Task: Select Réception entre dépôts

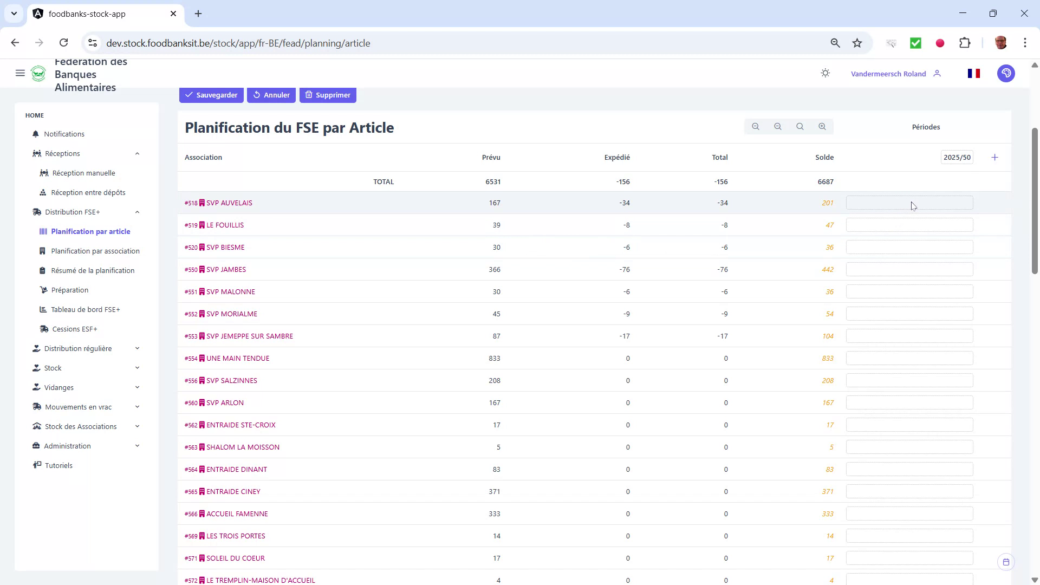Action: [88, 192]
